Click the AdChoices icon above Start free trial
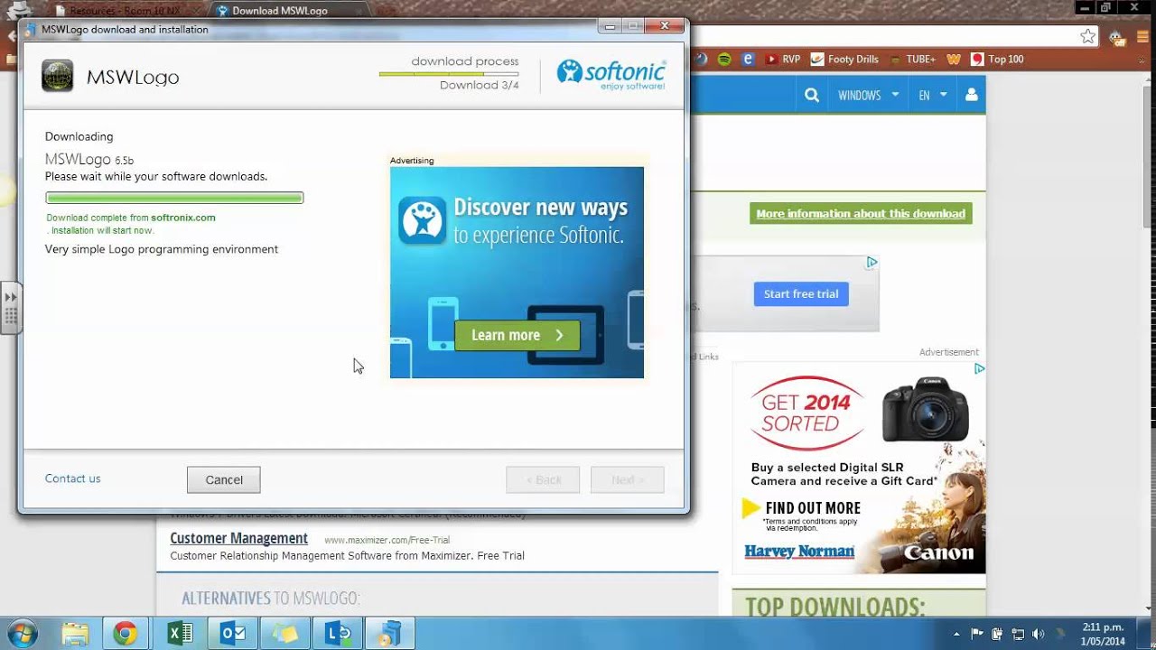 [872, 263]
